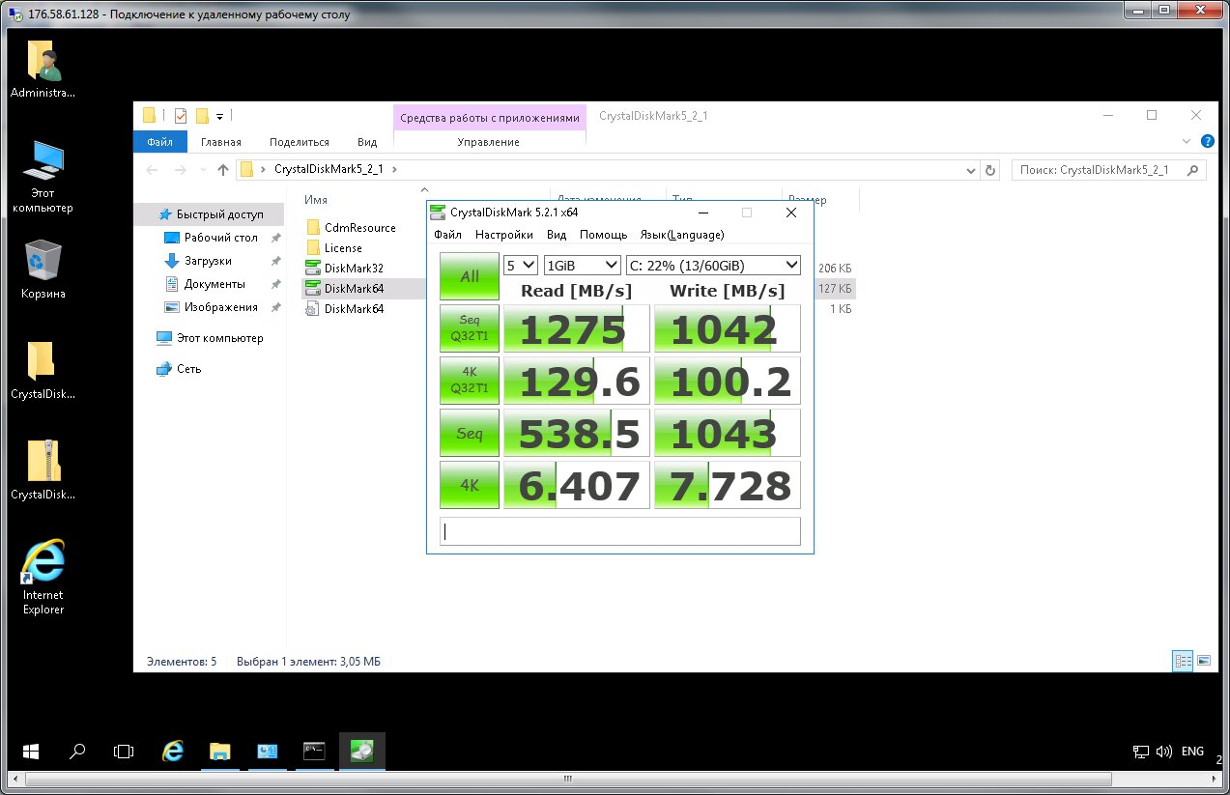Image resolution: width=1230 pixels, height=795 pixels.
Task: Click the Seq read result 538.5
Action: 577,434
